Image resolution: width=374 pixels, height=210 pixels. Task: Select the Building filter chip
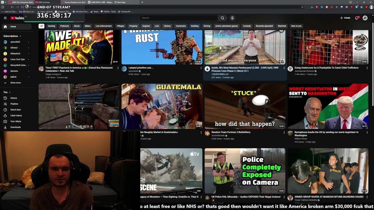click(x=195, y=26)
